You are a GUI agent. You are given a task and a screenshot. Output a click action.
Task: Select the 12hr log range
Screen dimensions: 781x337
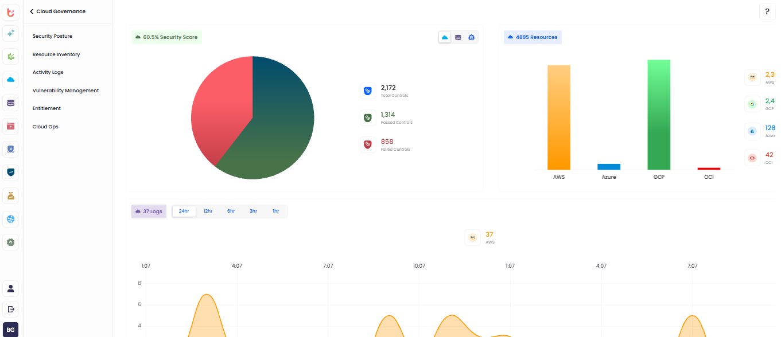point(208,211)
